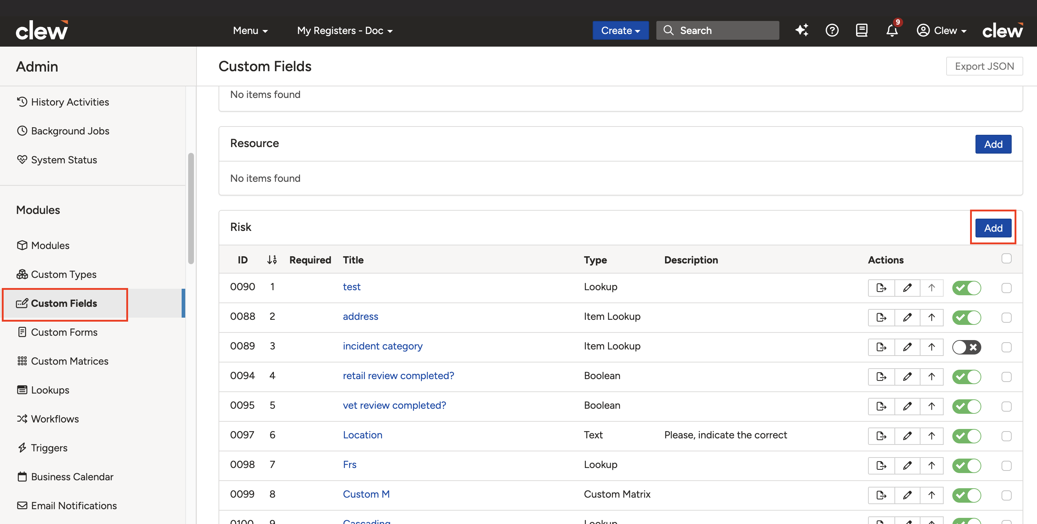Open Custom Forms section
This screenshot has height=524, width=1037.
pos(57,332)
